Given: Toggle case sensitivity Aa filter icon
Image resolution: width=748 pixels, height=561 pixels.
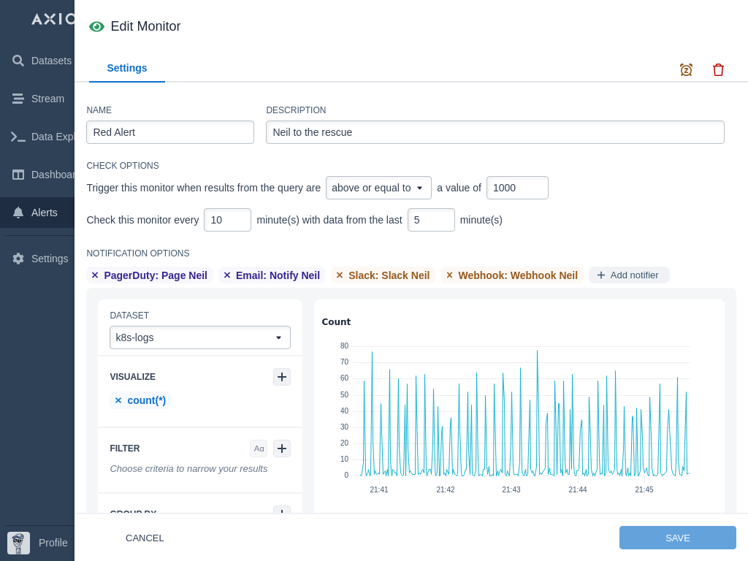Looking at the screenshot, I should tap(259, 449).
